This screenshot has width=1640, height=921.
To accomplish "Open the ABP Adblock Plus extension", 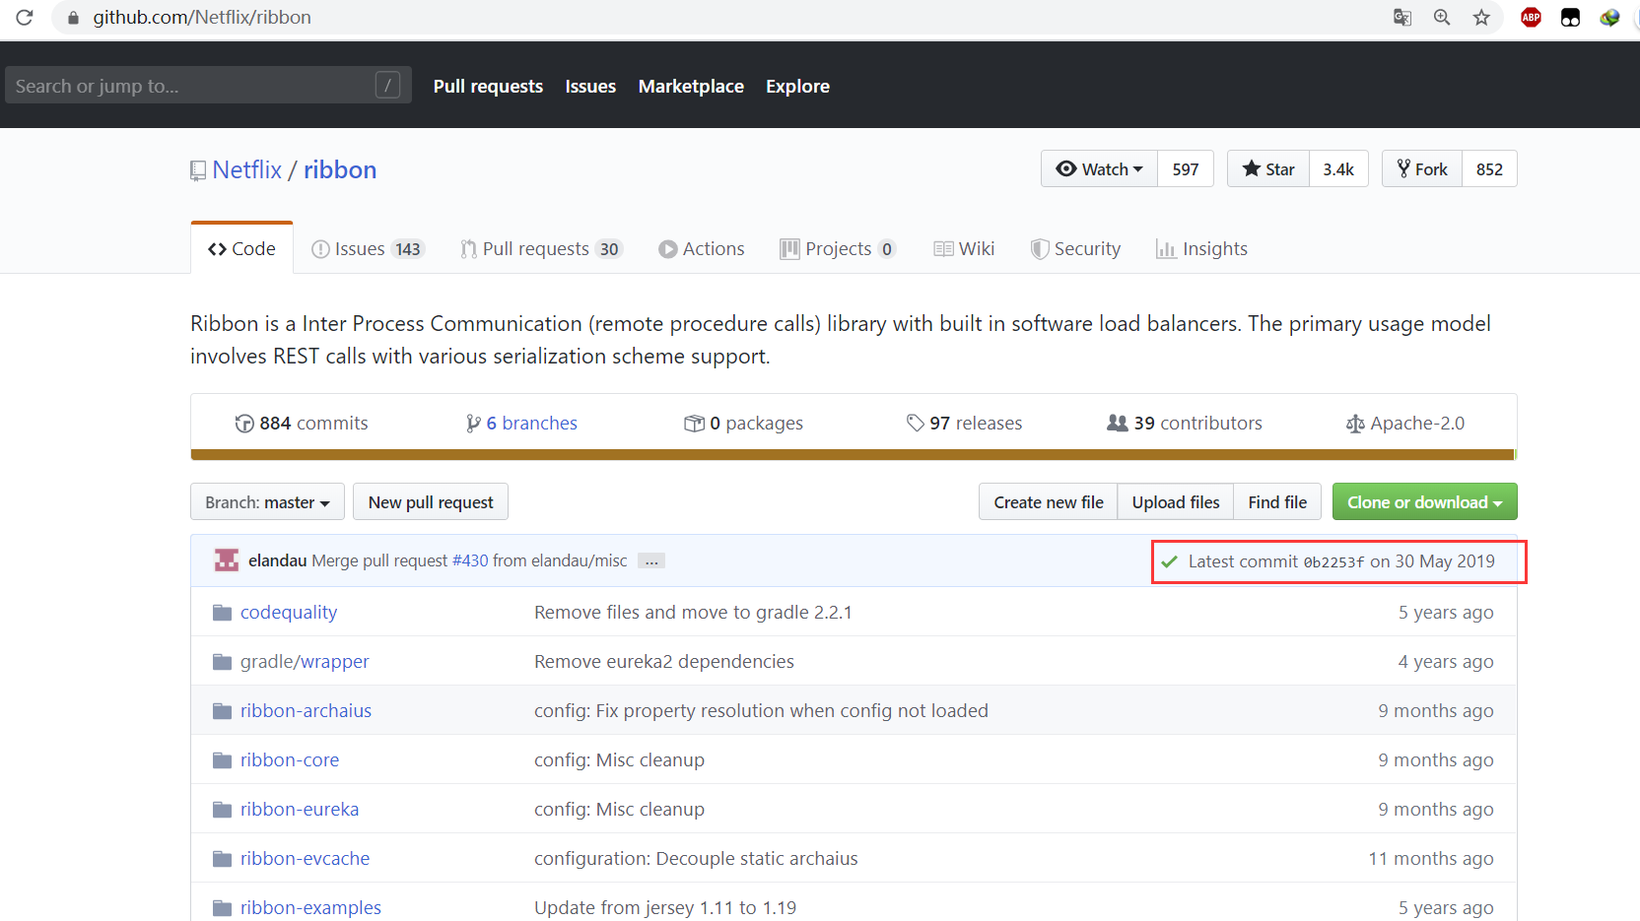I will pos(1531,17).
